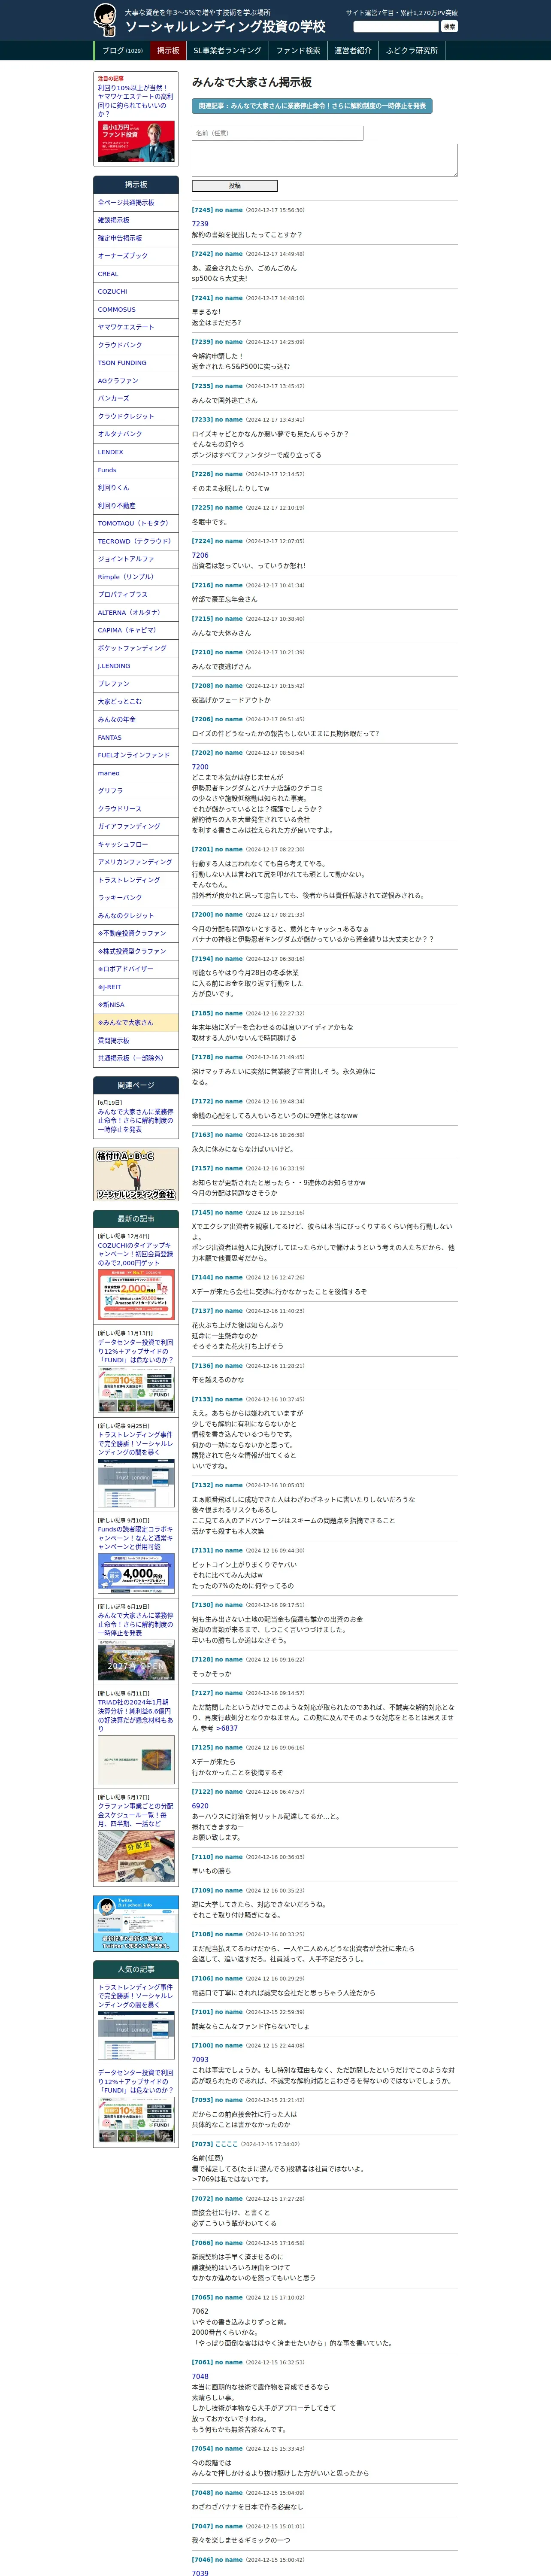This screenshot has height=2576, width=551.
Task: Click Funds 4,000円 campaign thumbnail
Action: pos(136,1574)
